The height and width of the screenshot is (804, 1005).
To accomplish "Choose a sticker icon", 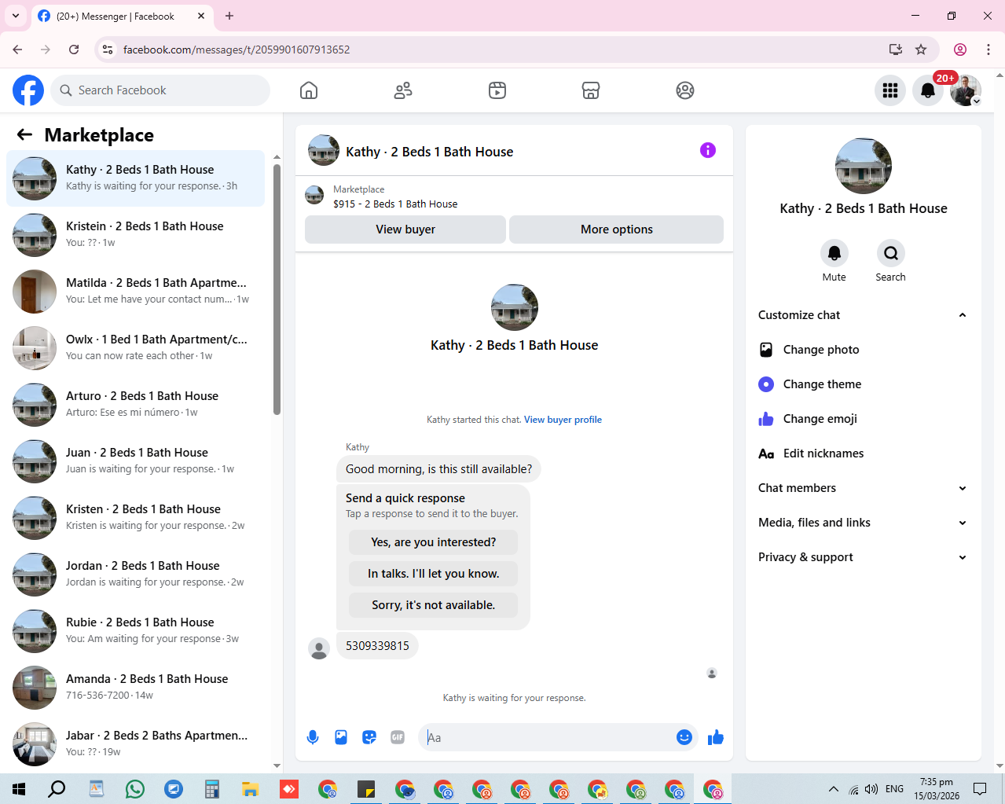I will tap(369, 737).
